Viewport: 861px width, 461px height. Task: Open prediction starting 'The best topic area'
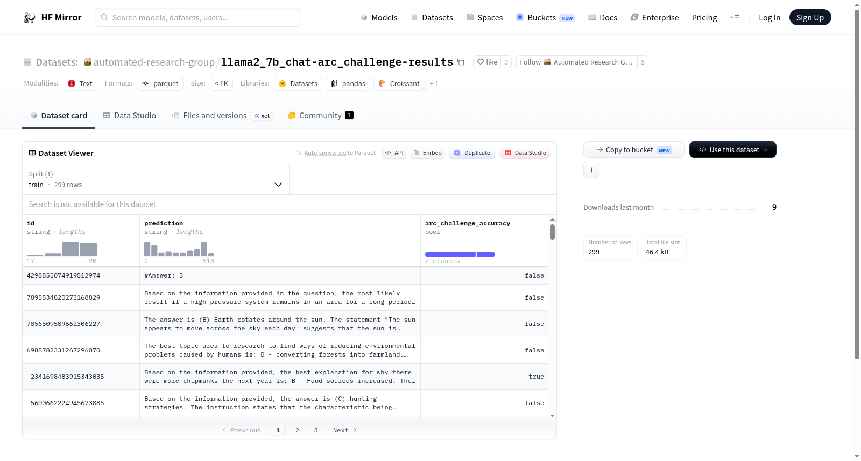coord(280,350)
